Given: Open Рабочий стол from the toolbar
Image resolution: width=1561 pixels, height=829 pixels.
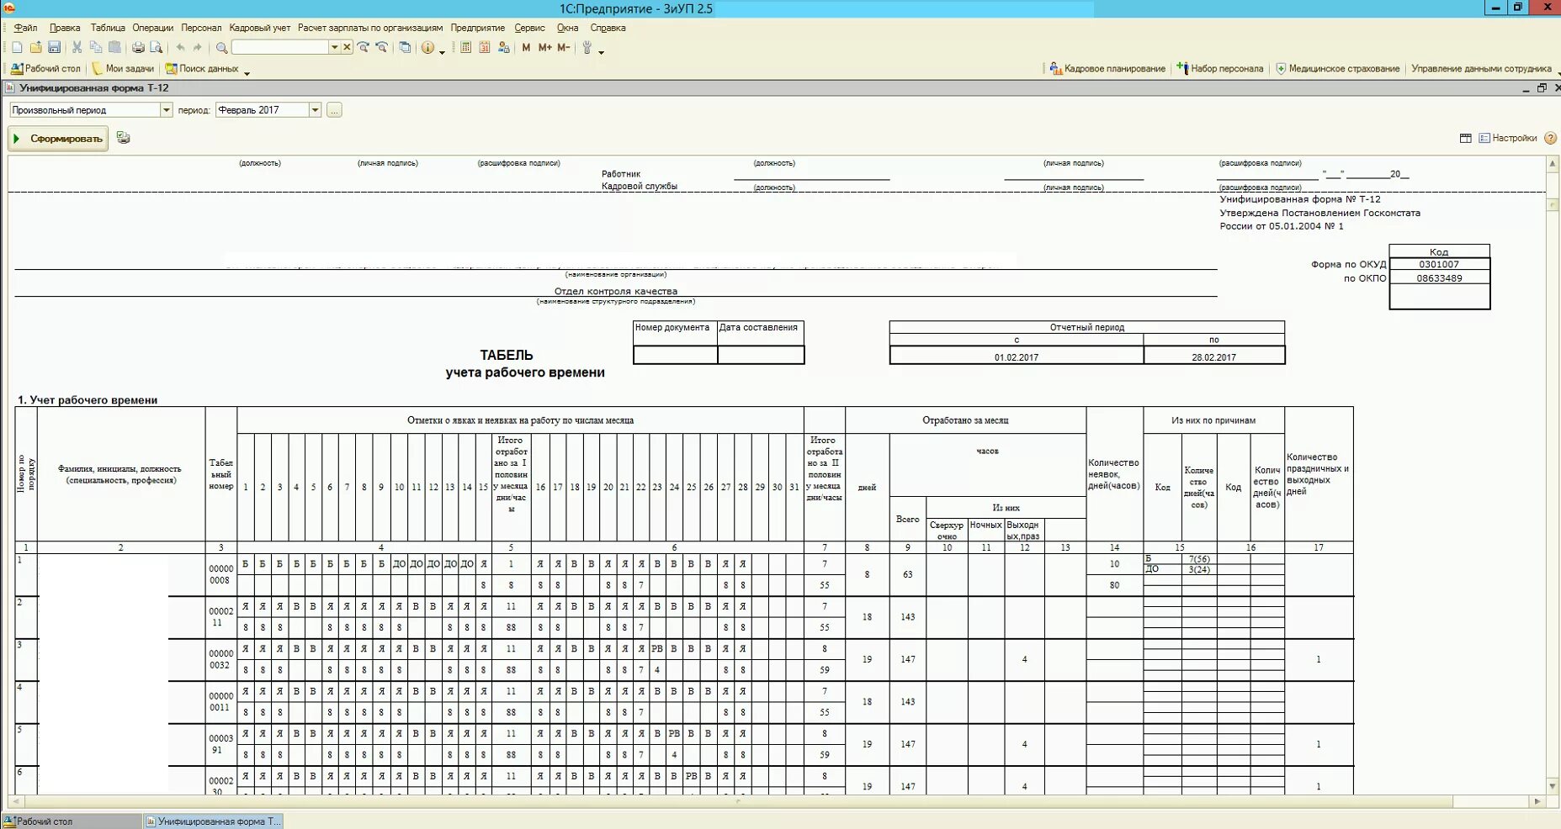Looking at the screenshot, I should [46, 69].
